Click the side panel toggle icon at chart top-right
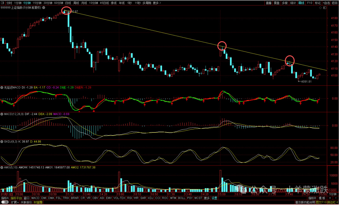The width and height of the screenshot is (339, 205). point(325,8)
